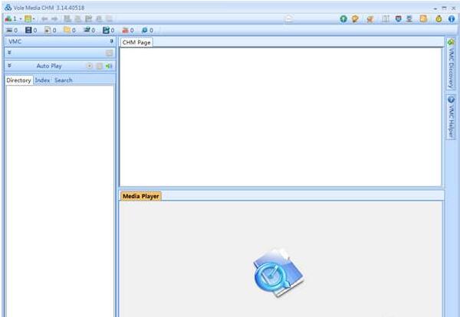Click the green speaker icon beside Auto Play

(109, 66)
